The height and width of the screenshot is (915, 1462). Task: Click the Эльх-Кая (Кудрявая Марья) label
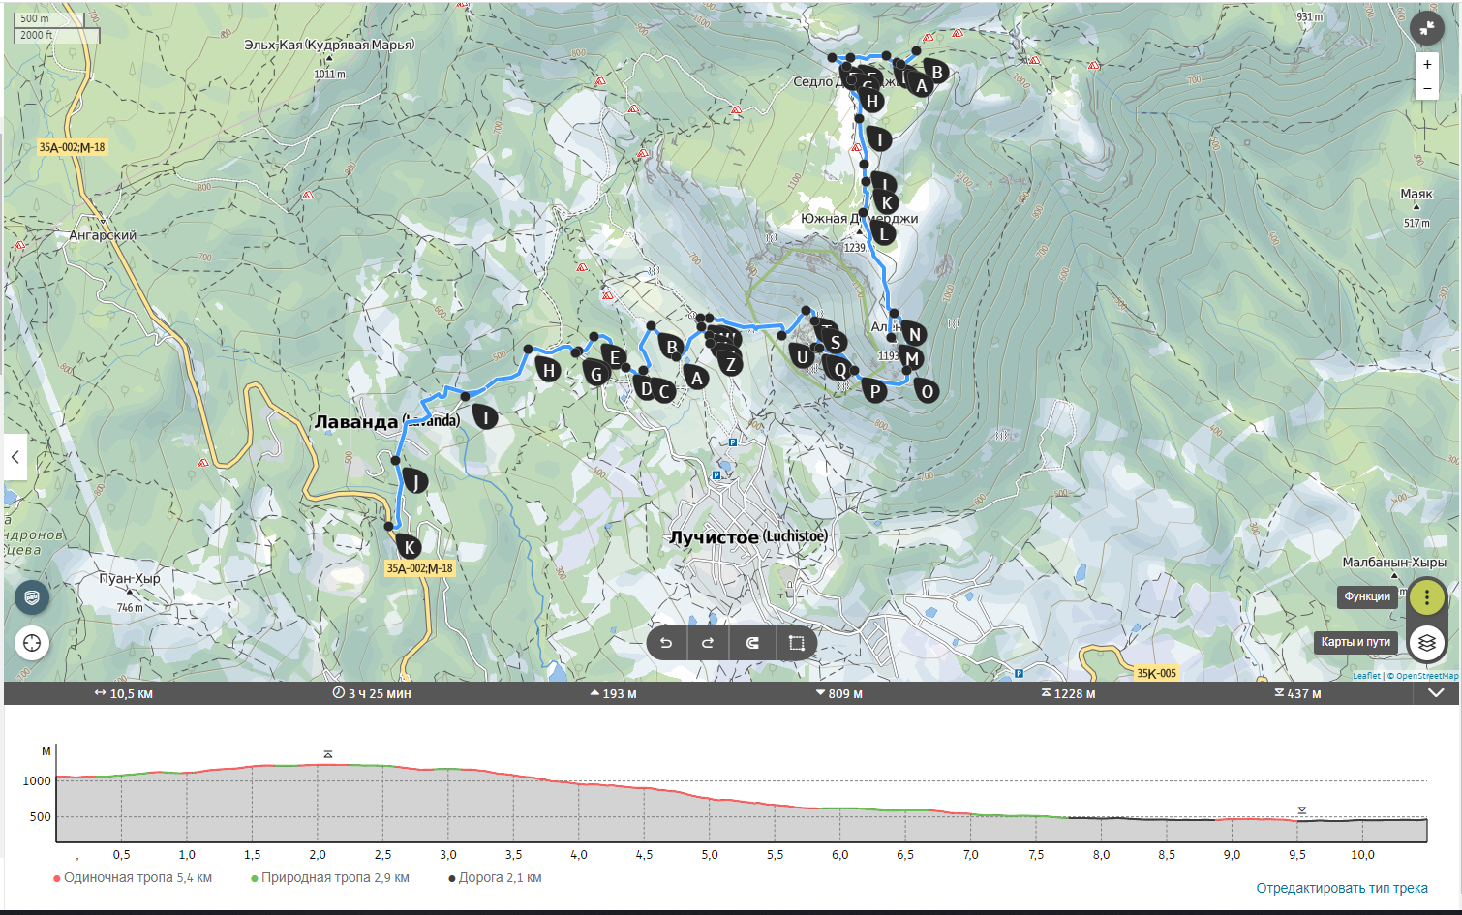click(329, 45)
